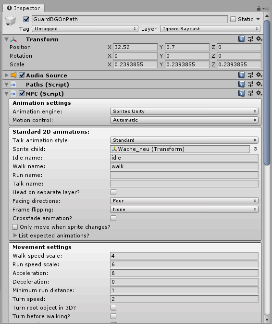
Task: Click the Walk speed scale field
Action: point(184,256)
